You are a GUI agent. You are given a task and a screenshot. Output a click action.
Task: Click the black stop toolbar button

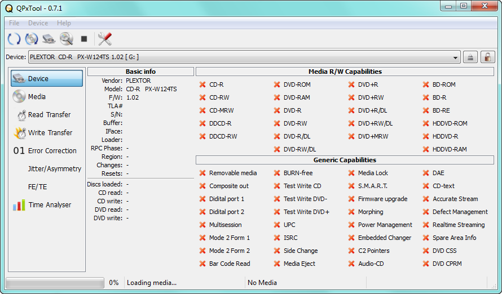point(84,39)
